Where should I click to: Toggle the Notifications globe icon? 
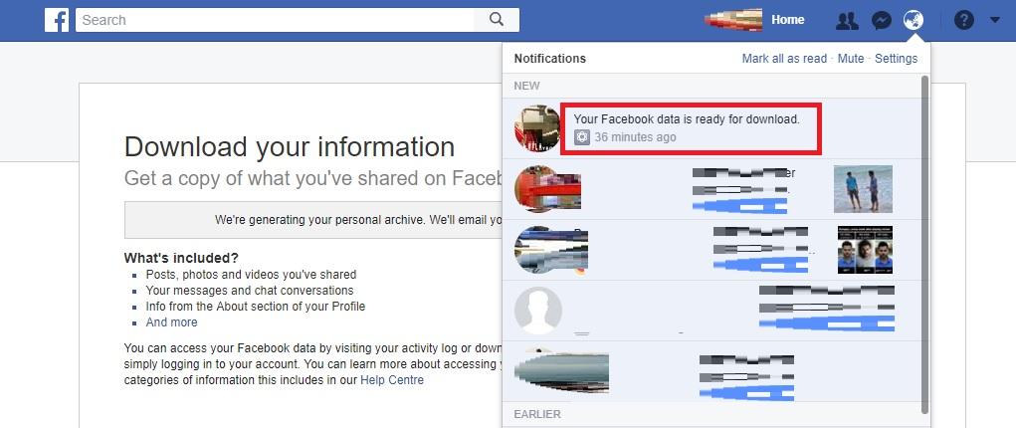pyautogui.click(x=914, y=20)
